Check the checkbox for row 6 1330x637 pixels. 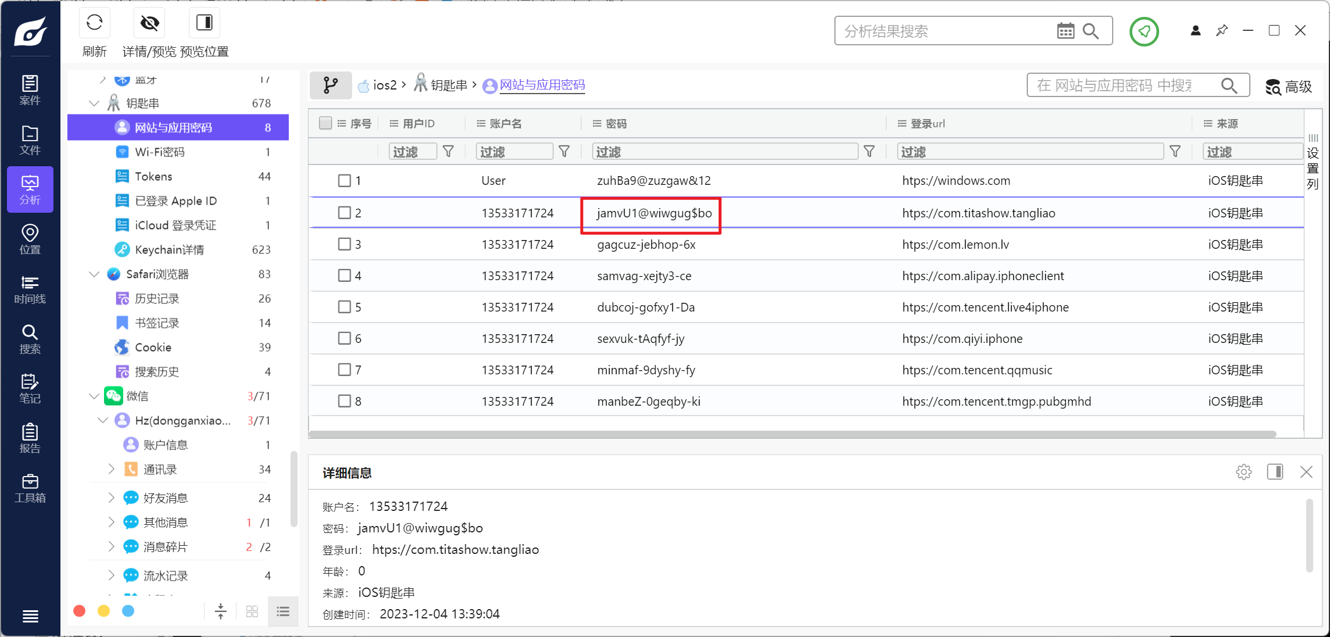coord(345,338)
